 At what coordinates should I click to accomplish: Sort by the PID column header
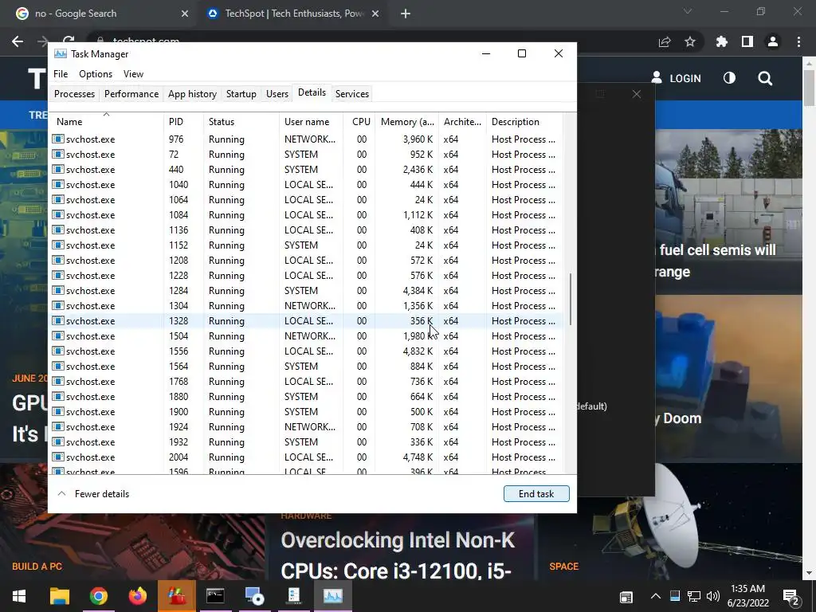coord(183,121)
